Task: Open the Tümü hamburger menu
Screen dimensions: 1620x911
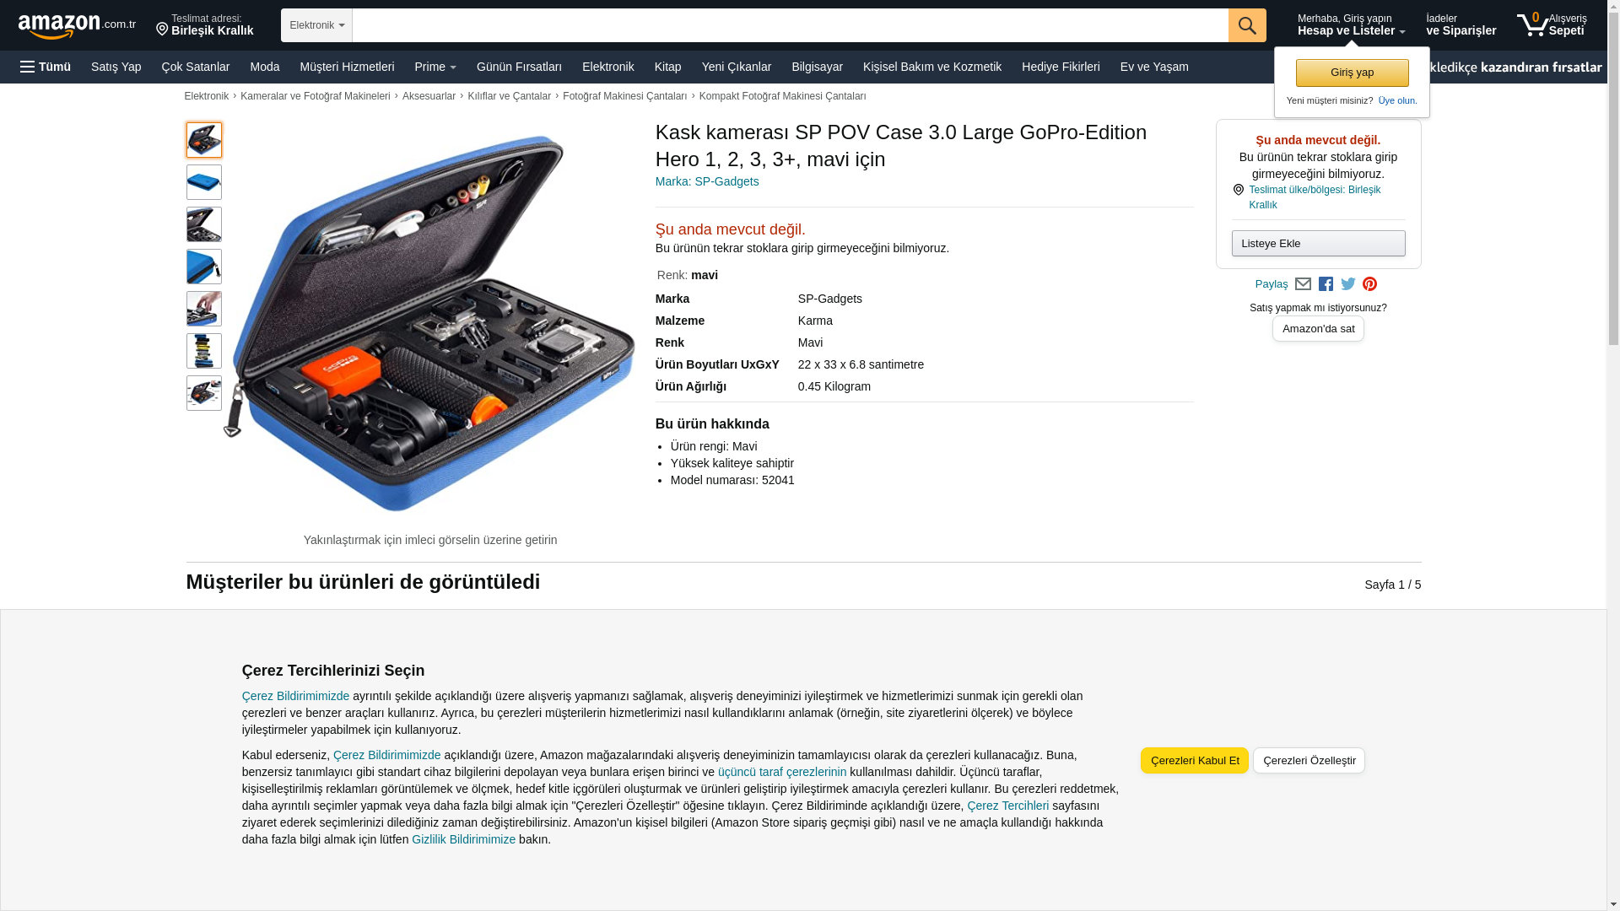Action: (x=46, y=67)
